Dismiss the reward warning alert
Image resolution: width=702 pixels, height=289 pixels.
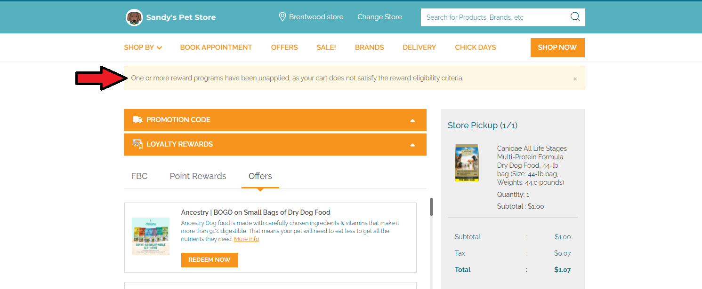click(x=575, y=79)
